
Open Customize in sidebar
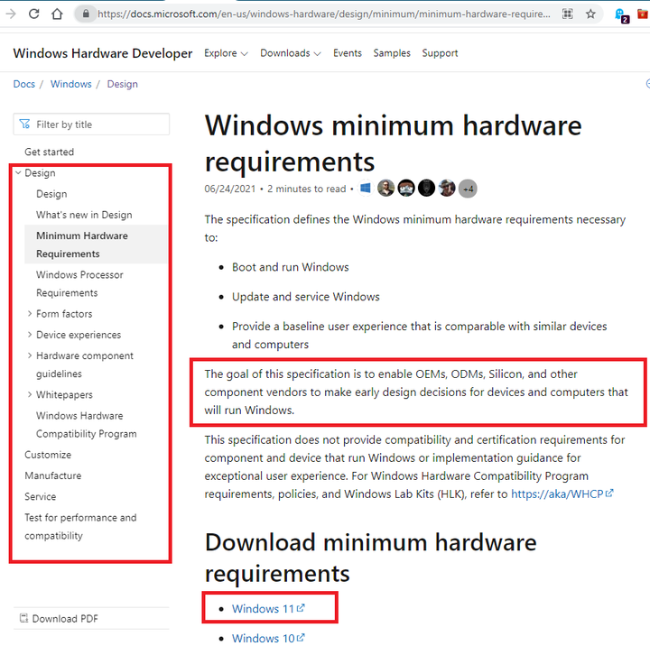[48, 455]
